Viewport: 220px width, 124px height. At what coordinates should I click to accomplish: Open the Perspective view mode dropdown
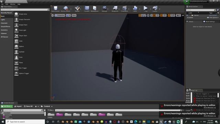(60, 15)
